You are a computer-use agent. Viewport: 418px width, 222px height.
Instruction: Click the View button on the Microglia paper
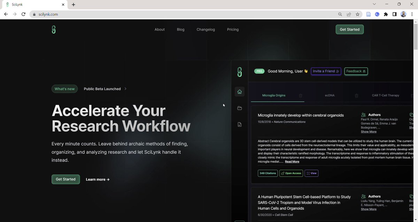tap(311, 173)
